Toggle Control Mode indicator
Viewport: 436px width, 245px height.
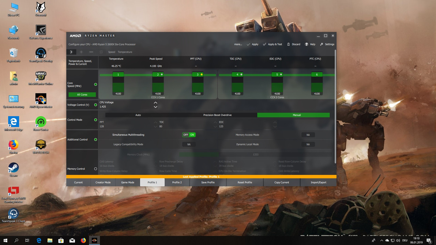[x=95, y=120]
